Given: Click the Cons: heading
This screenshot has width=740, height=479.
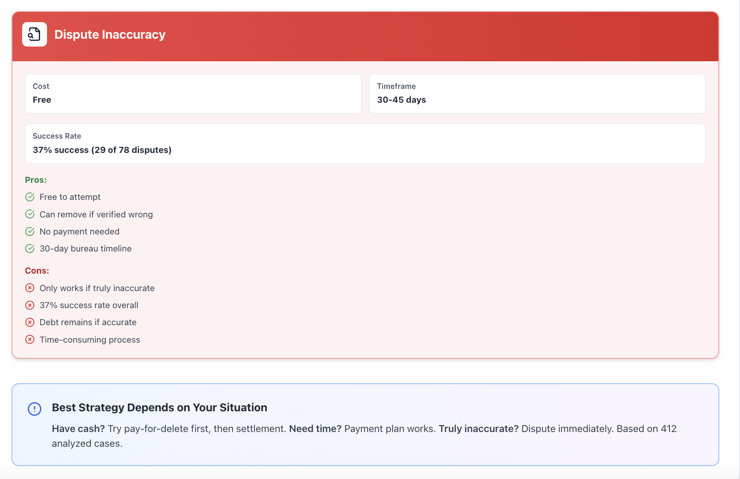Looking at the screenshot, I should [x=37, y=271].
